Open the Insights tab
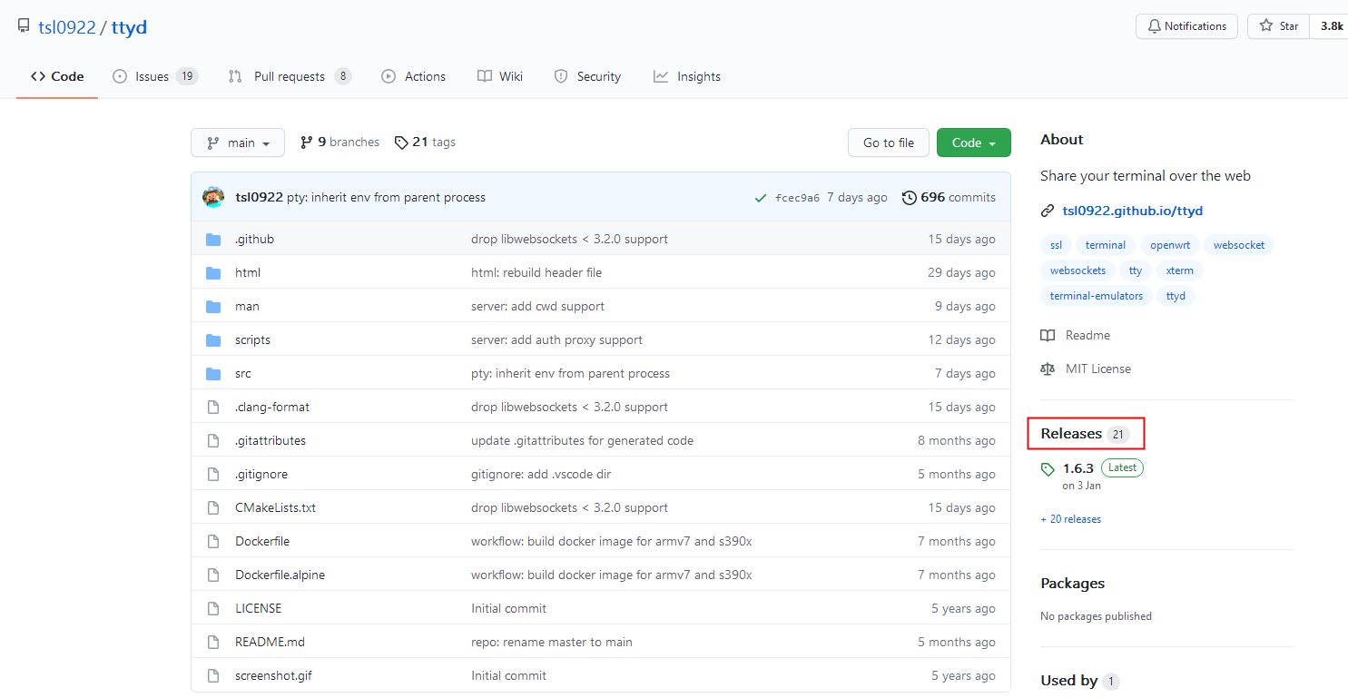The width and height of the screenshot is (1348, 698). click(x=687, y=76)
